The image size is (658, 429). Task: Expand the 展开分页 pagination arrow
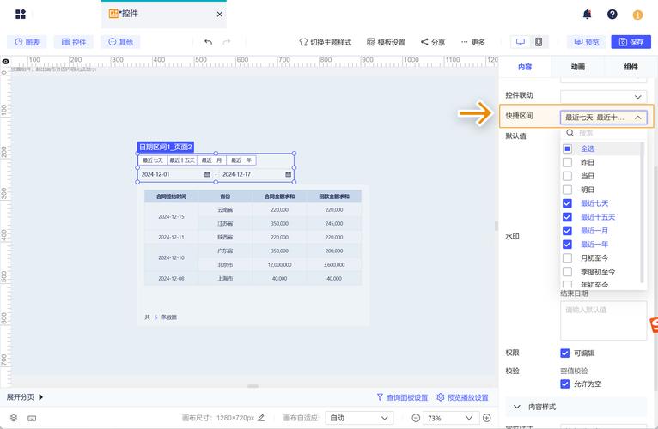coord(40,396)
